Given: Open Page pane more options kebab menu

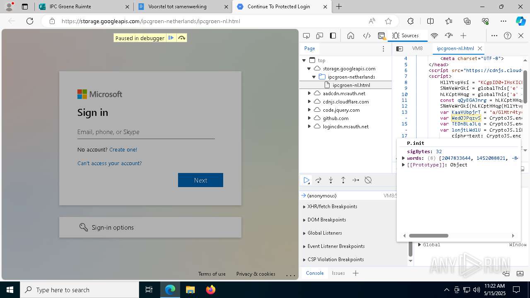Looking at the screenshot, I should pos(383,49).
